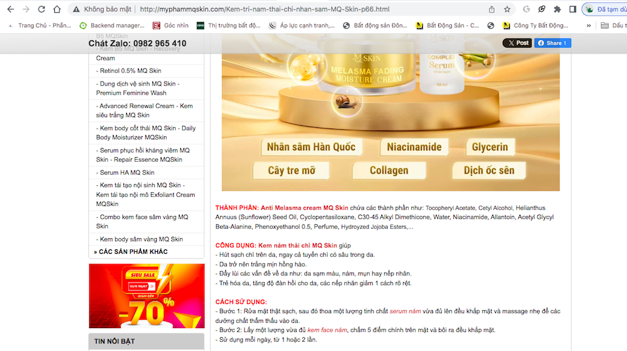Open Áp lực cạnh tranh bookmark
This screenshot has height=351, width=627.
click(302, 25)
